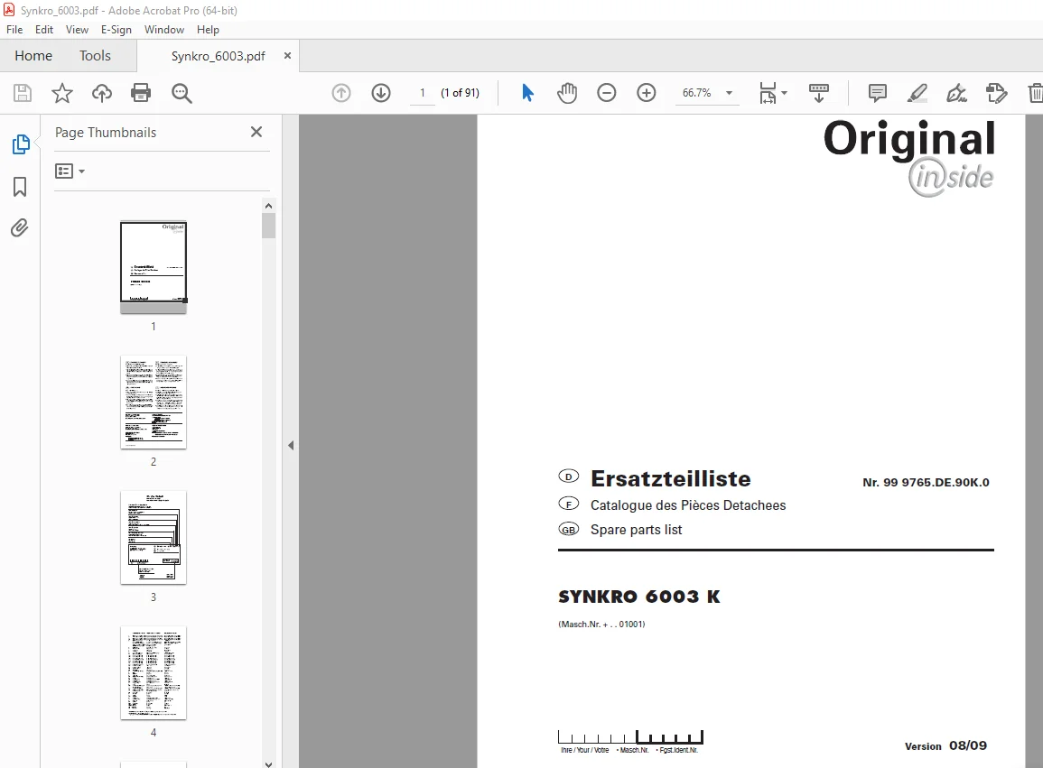Click the thumbnails scrollbar handle
This screenshot has width=1043, height=768.
click(269, 226)
